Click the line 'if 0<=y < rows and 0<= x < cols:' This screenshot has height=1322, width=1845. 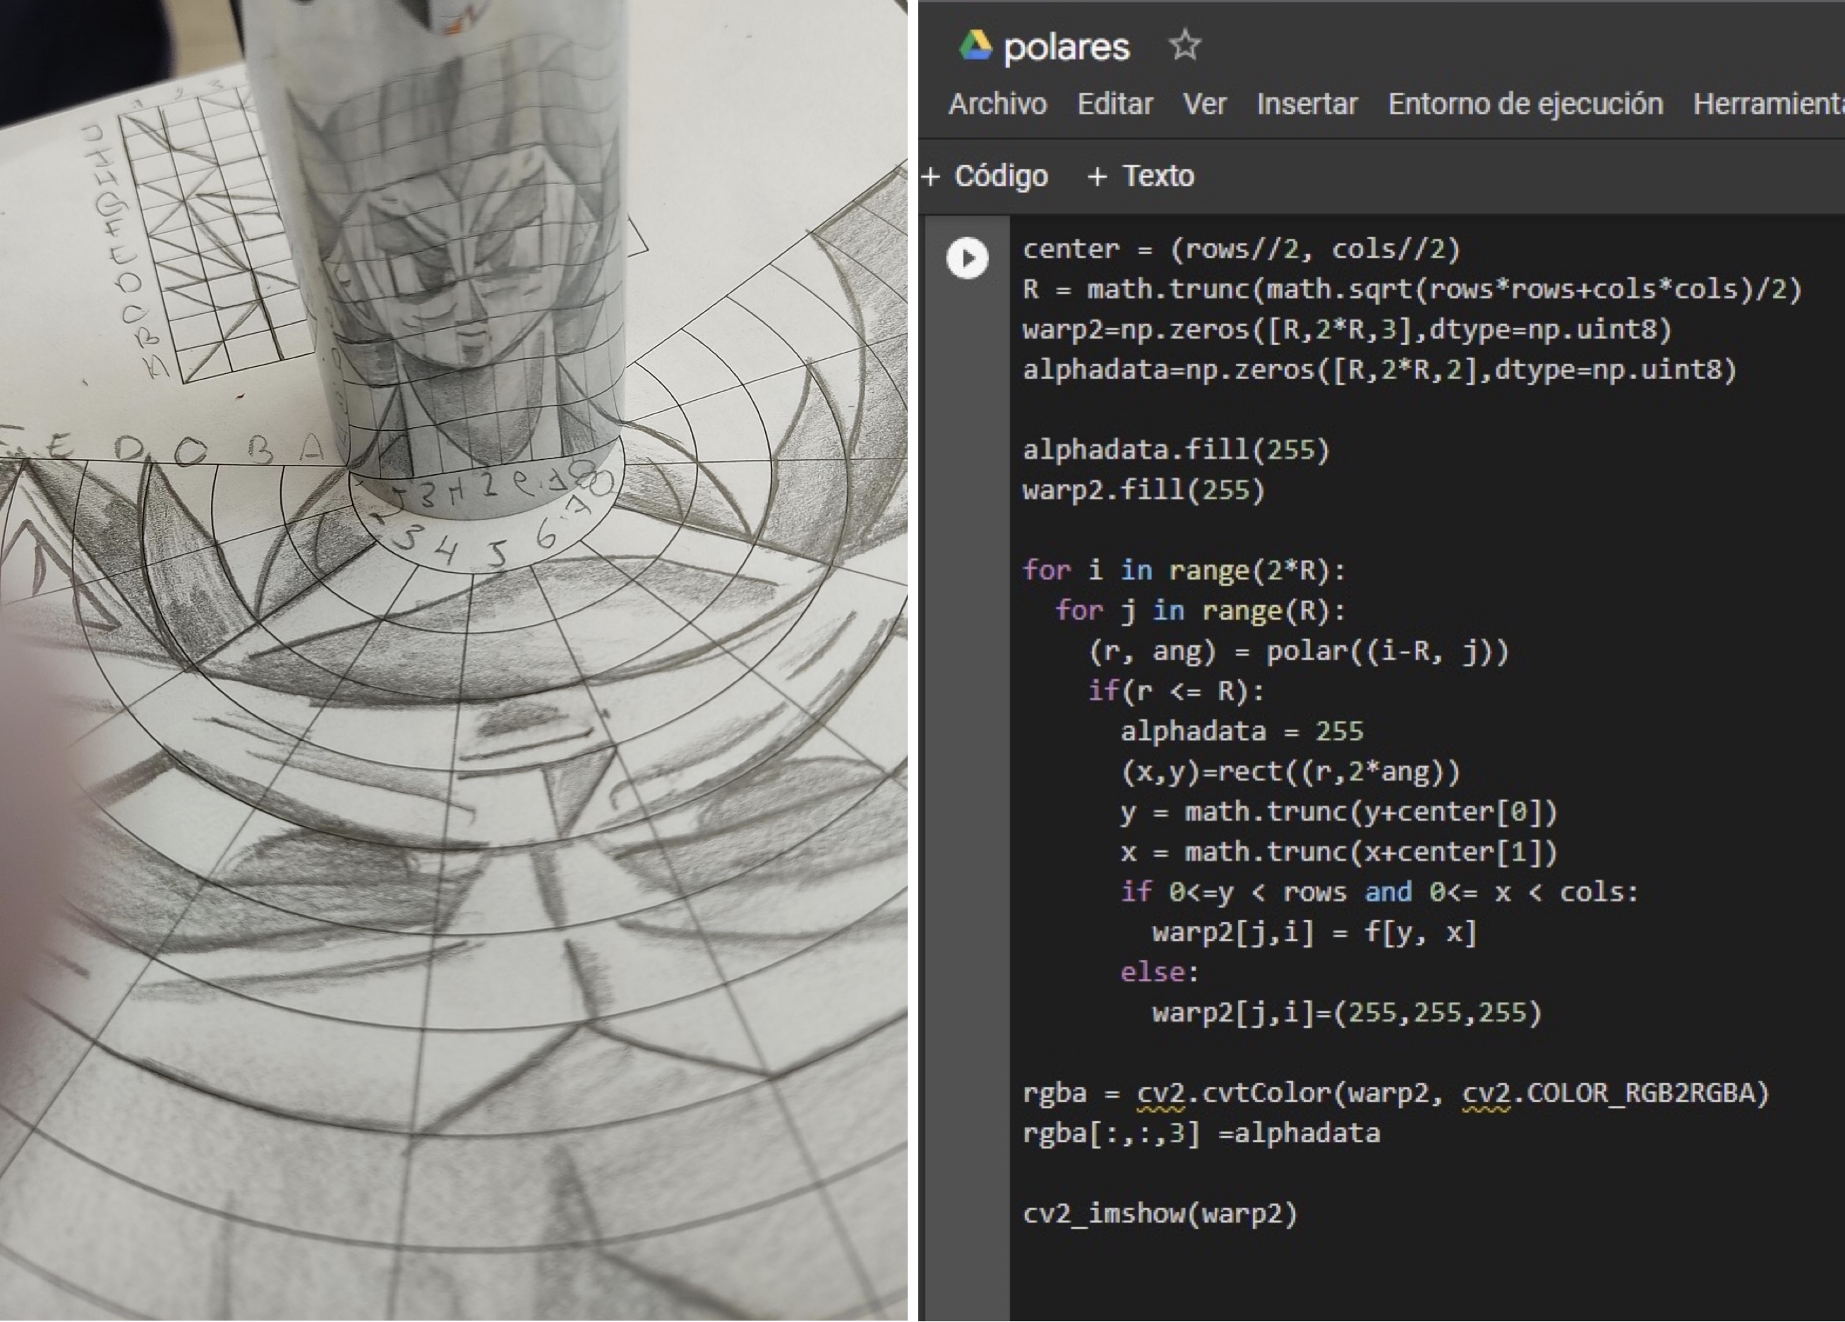pyautogui.click(x=1380, y=892)
